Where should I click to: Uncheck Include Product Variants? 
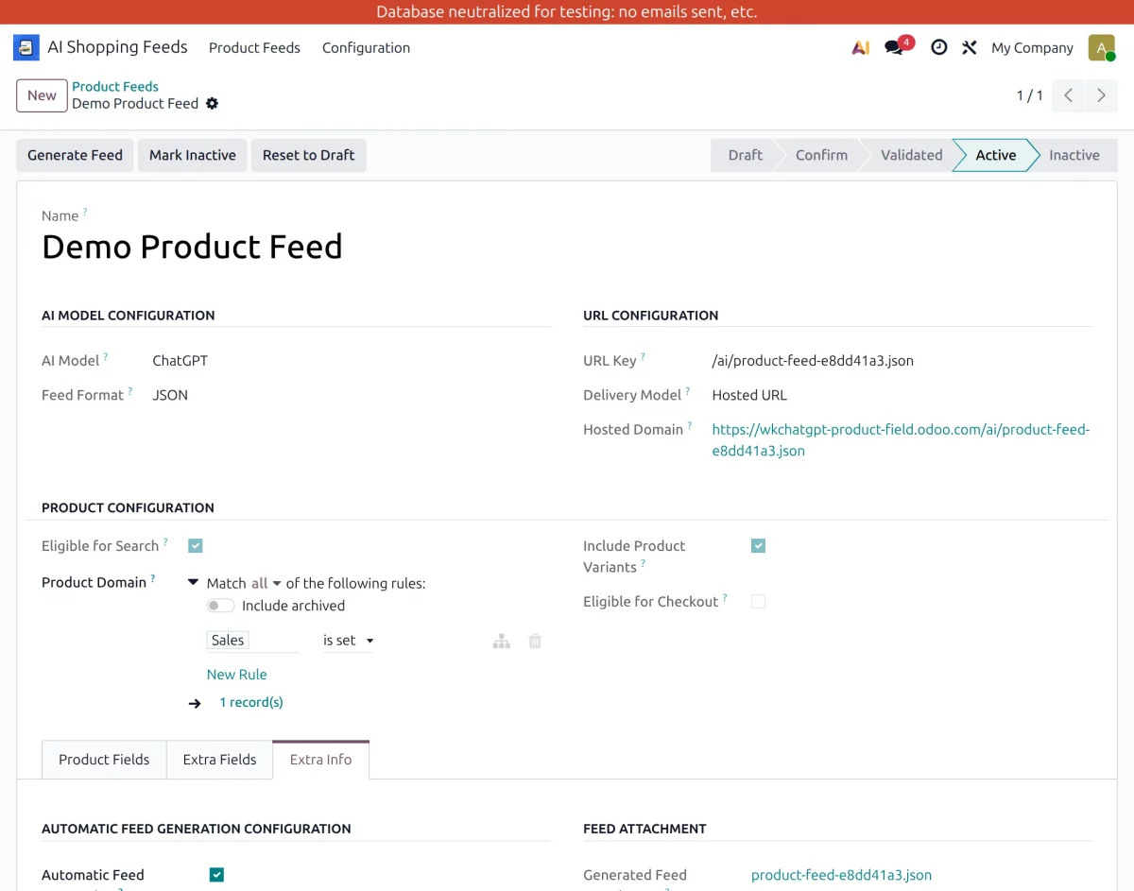(x=757, y=545)
